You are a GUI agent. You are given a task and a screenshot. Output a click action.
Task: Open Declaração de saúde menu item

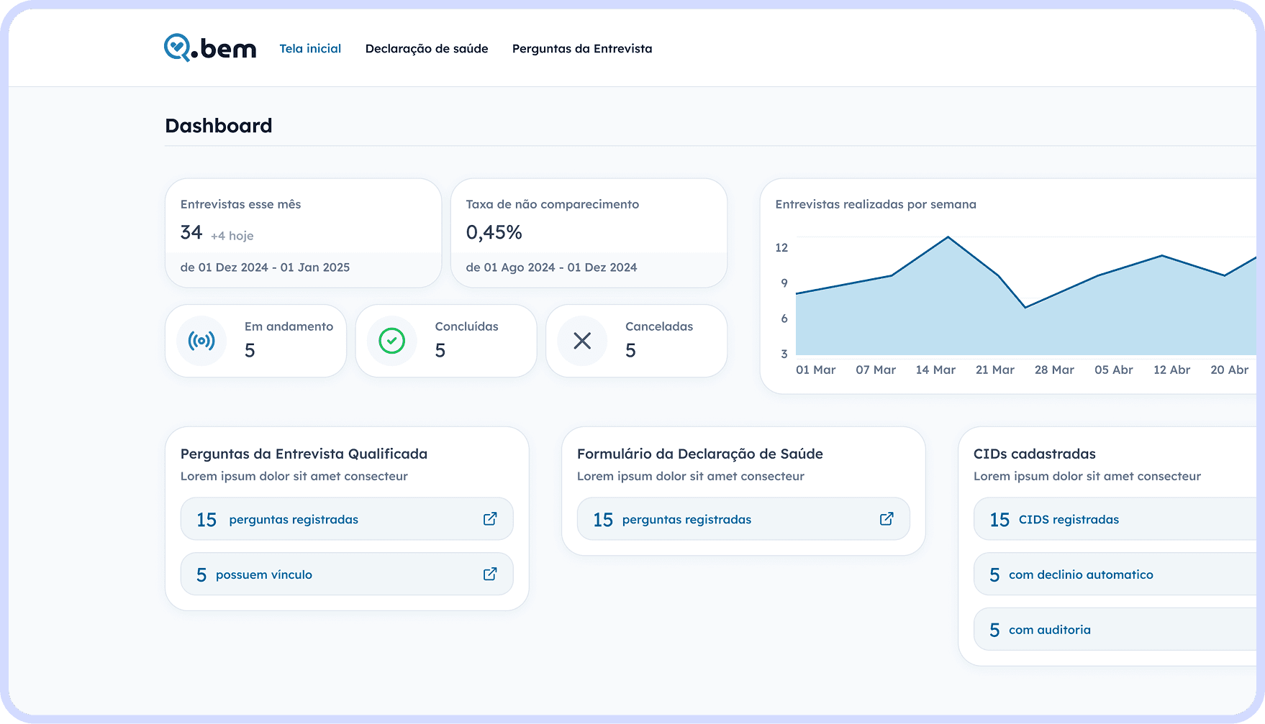(427, 49)
